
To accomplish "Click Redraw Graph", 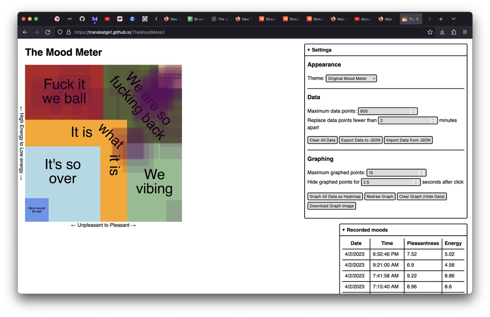I will 380,196.
